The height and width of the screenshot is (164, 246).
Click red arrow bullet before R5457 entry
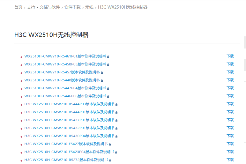(x=21, y=73)
